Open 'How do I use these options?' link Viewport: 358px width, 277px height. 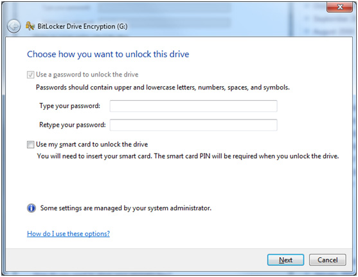tap(68, 234)
